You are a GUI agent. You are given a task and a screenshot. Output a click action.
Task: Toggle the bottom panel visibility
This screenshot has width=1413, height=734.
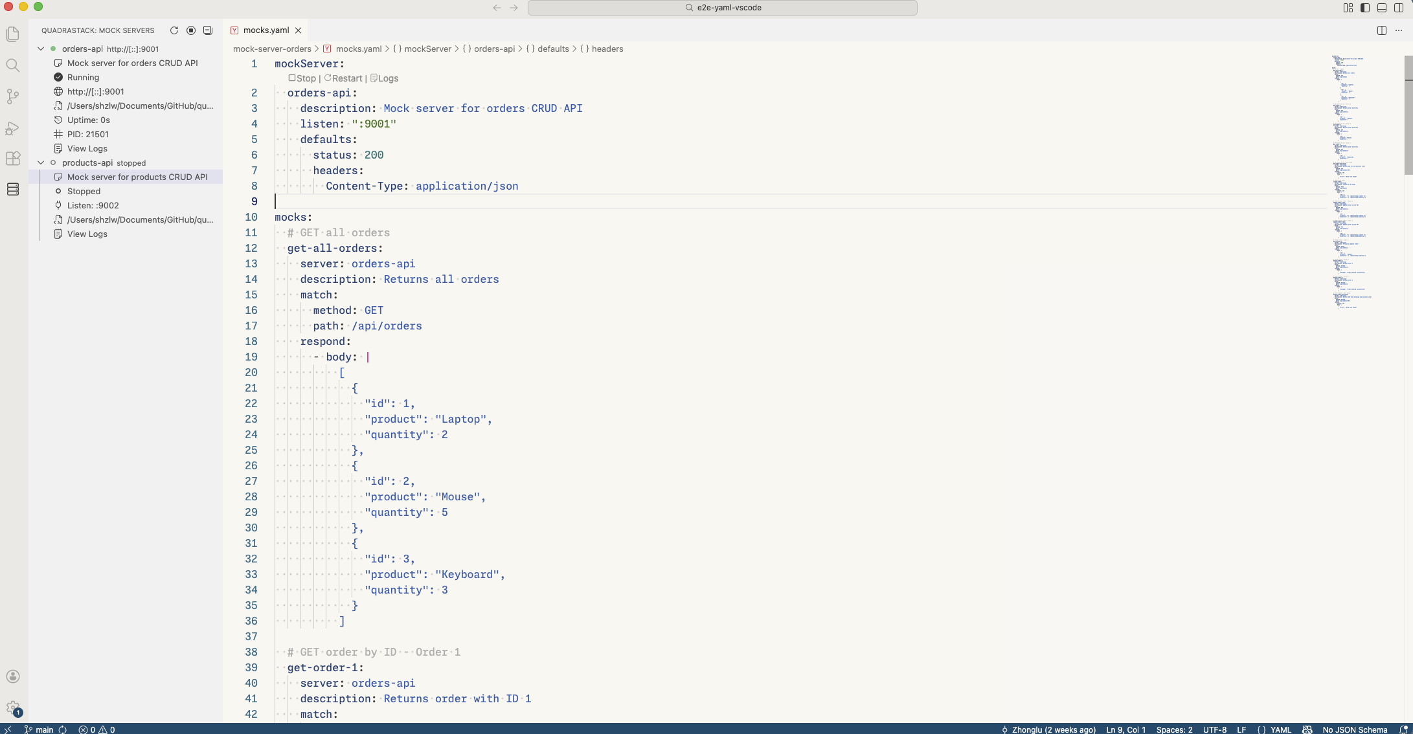tap(1383, 8)
